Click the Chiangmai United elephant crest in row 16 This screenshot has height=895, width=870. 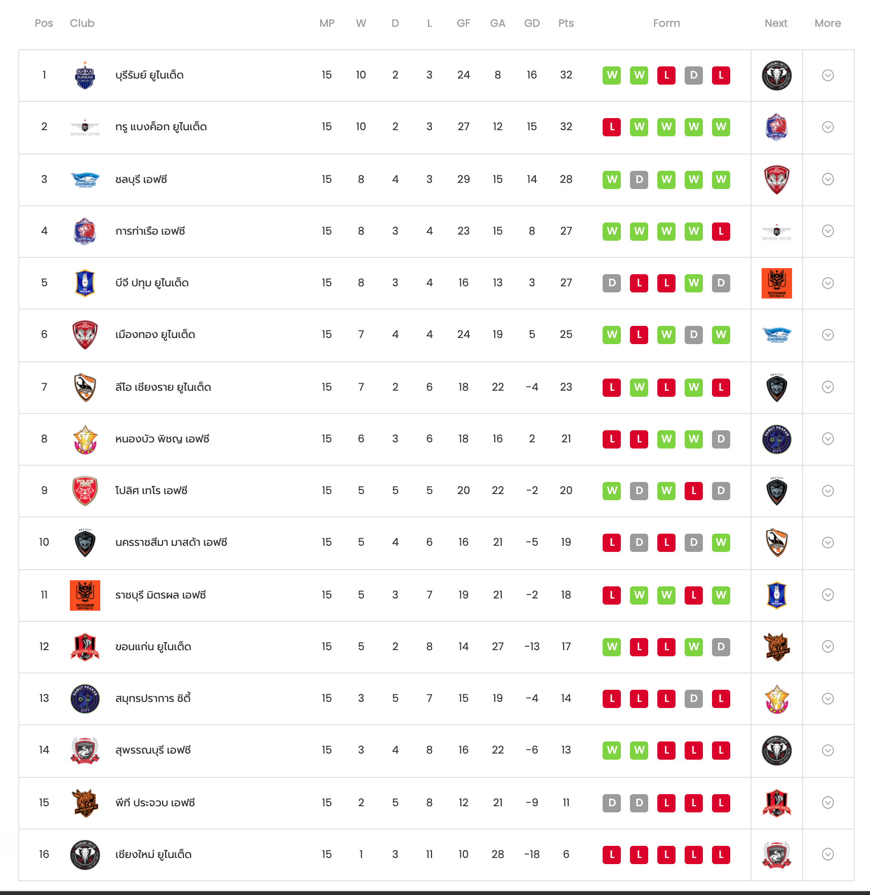tap(85, 854)
